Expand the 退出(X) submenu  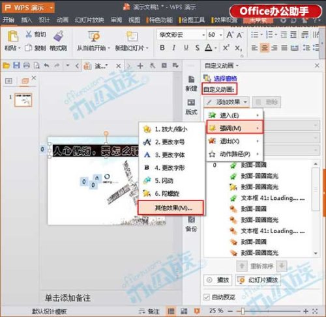[x=235, y=141]
